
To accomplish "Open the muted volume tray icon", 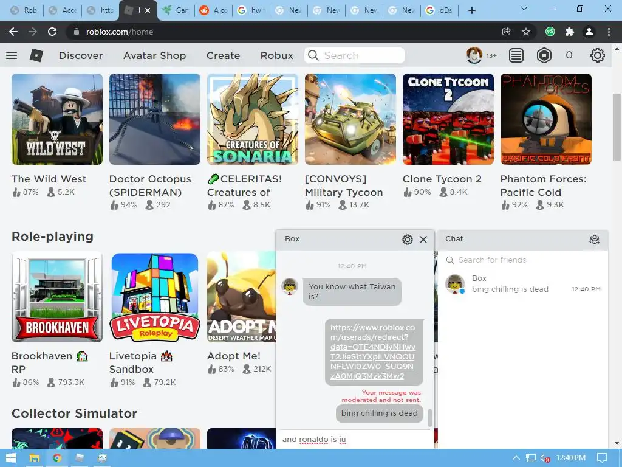I will click(x=545, y=458).
